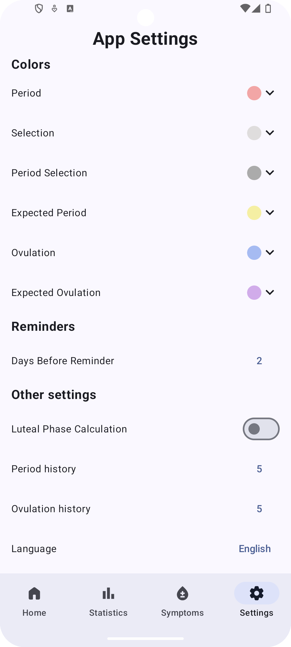Tap Days Before Reminder value 2

click(x=259, y=361)
